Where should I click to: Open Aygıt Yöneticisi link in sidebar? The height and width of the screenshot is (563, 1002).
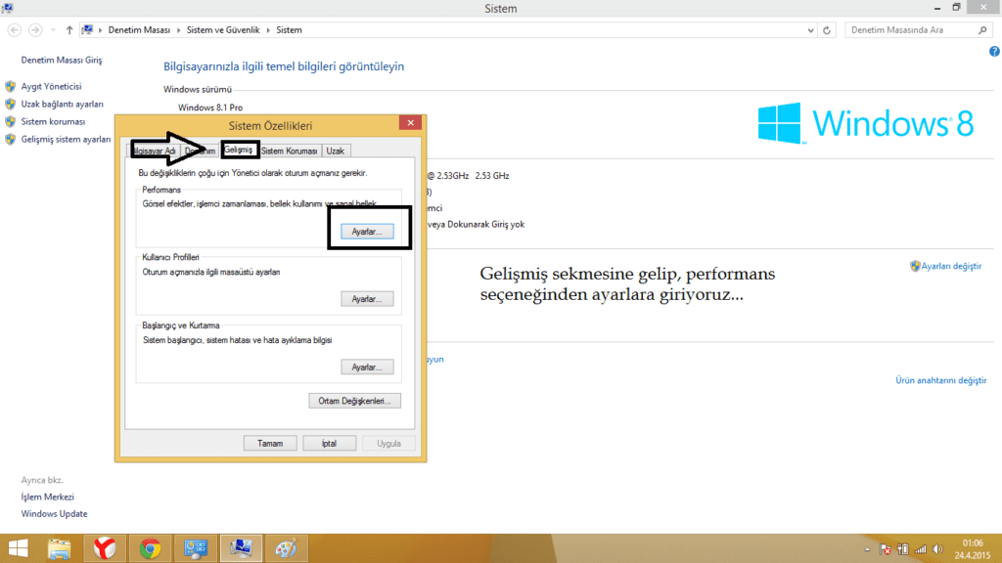(51, 86)
